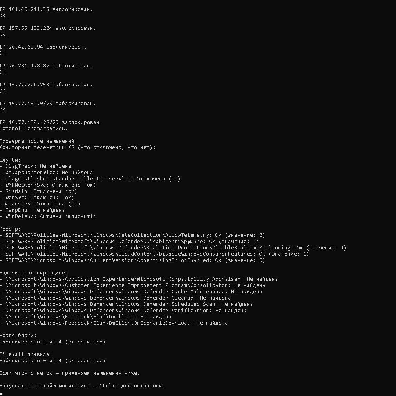Click the 'Готово! Перезагрузись.' message
Image resolution: width=396 pixels, height=396 pixels.
click(34, 129)
